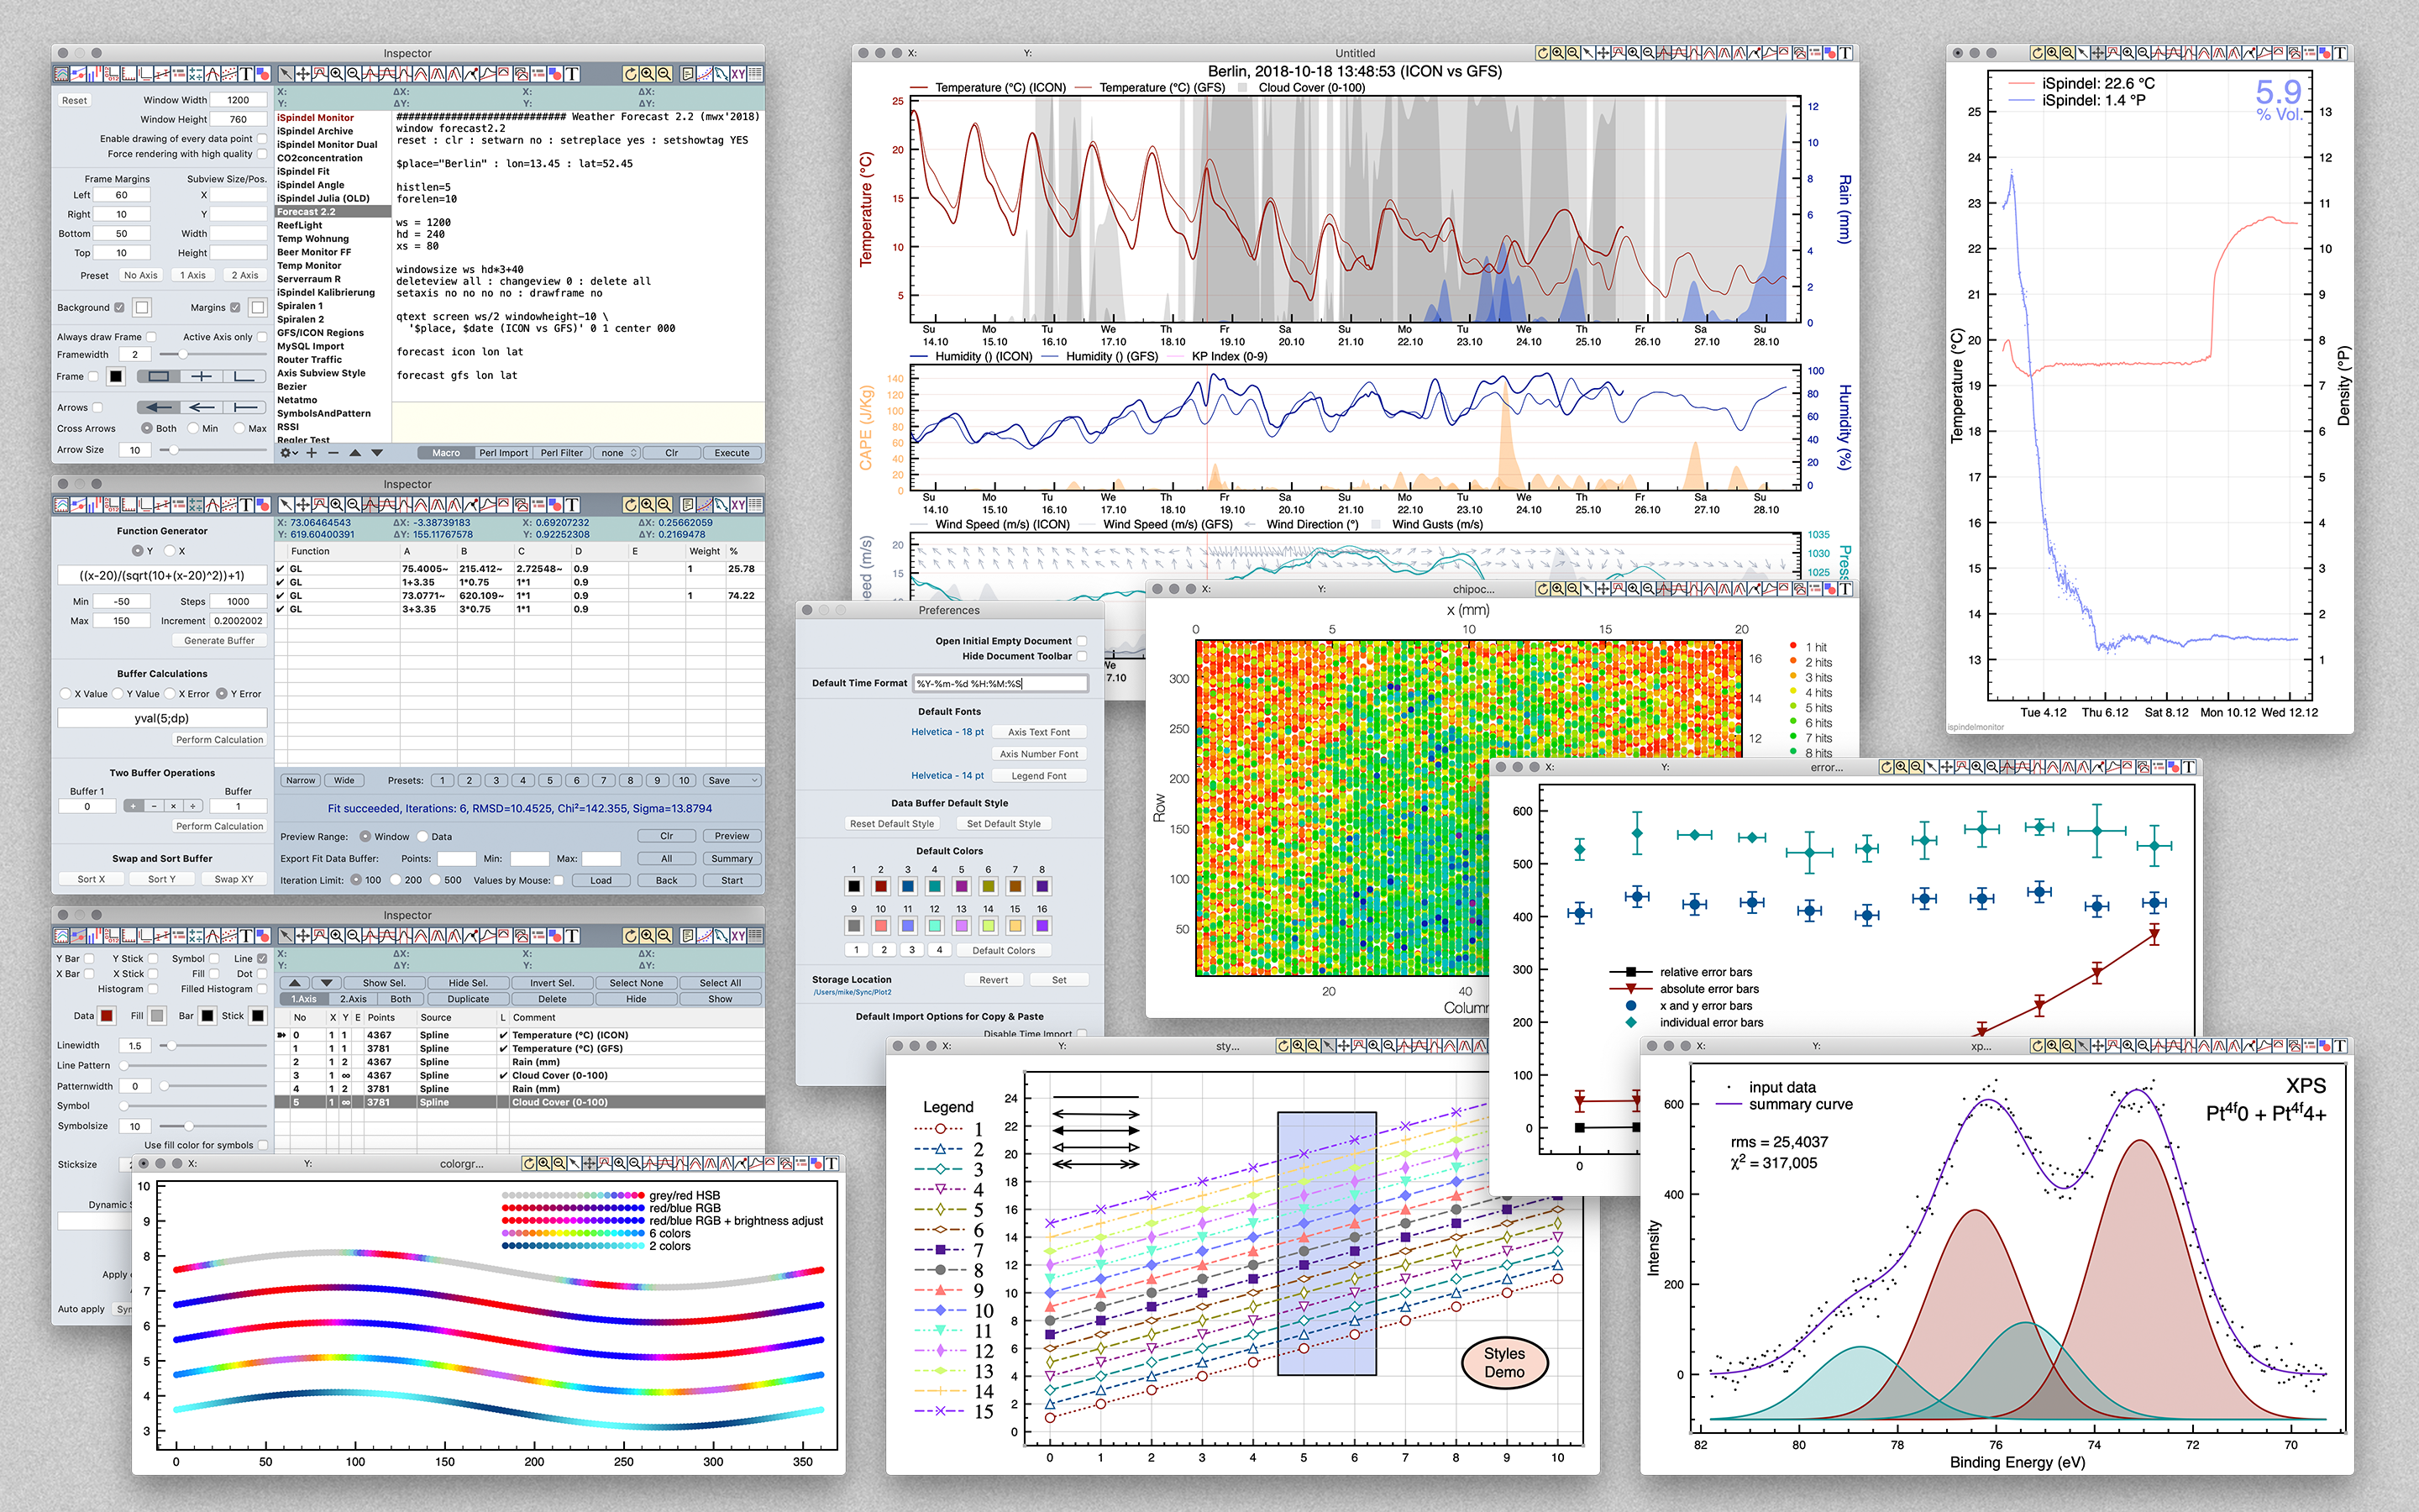Click the yellow refresh icon in top Inspector
The height and width of the screenshot is (1512, 2419).
point(630,74)
